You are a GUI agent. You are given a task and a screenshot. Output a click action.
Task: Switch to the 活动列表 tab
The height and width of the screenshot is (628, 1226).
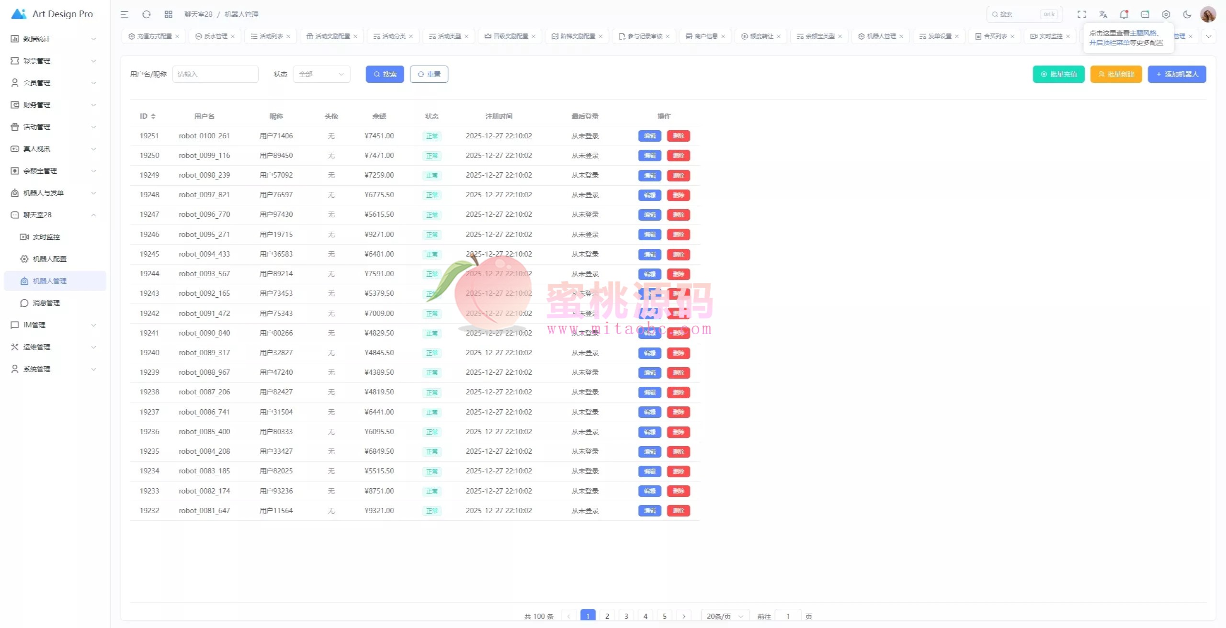[271, 36]
